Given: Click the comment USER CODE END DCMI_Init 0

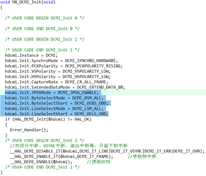Looking at the screenshot, I should click(x=42, y=29).
